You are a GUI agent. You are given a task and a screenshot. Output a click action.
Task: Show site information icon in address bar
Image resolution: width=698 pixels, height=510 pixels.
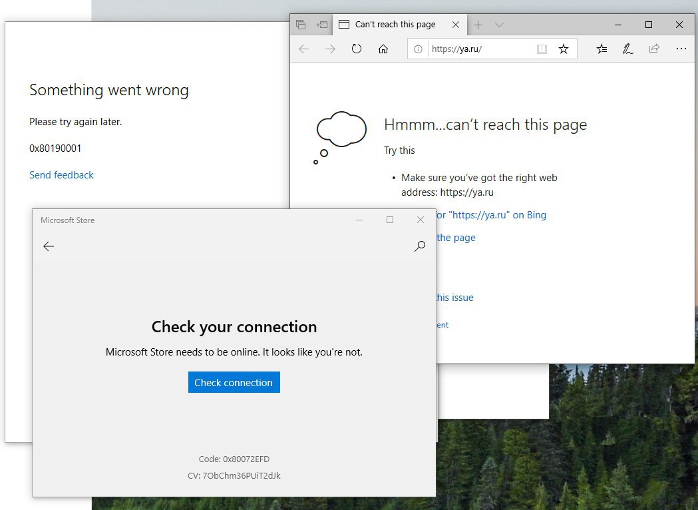[418, 49]
